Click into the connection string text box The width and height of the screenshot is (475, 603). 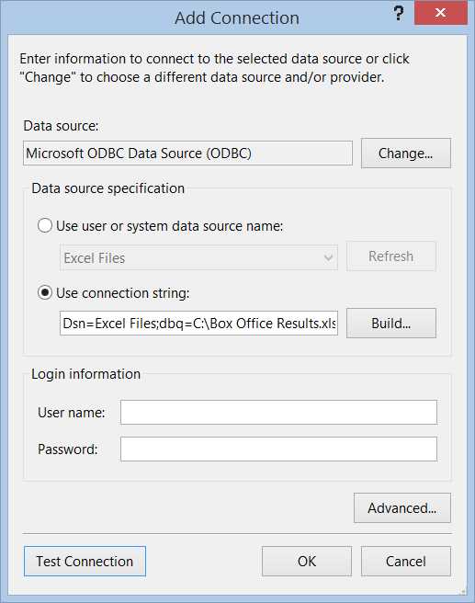click(x=198, y=323)
